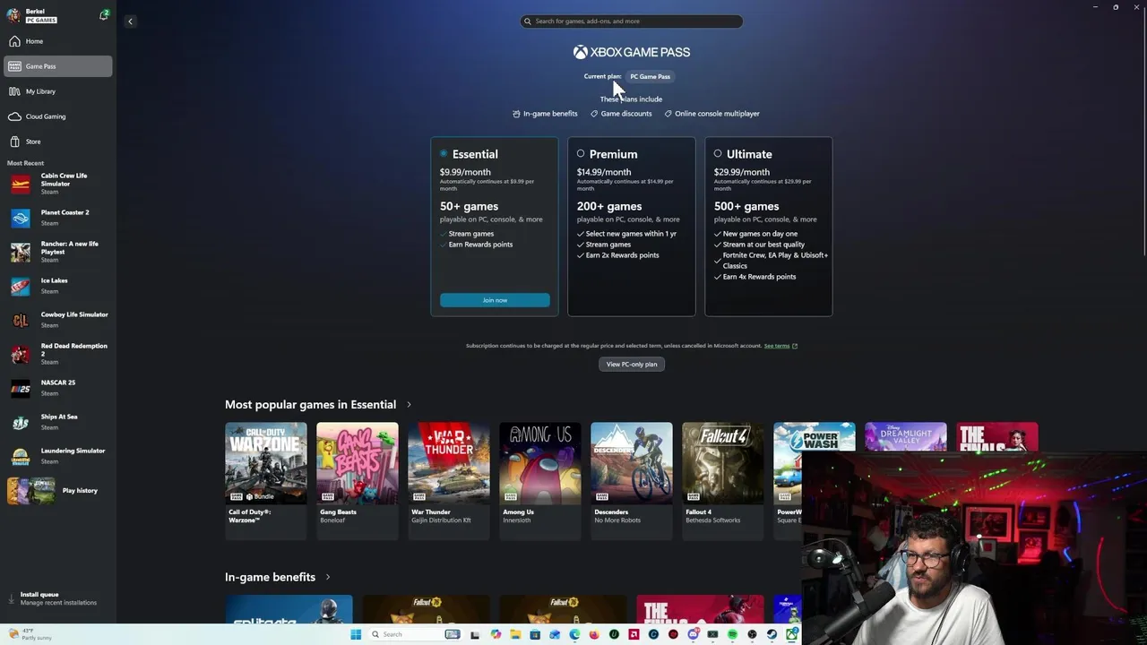Open the notifications bell icon
This screenshot has height=645, width=1147.
pos(104,15)
